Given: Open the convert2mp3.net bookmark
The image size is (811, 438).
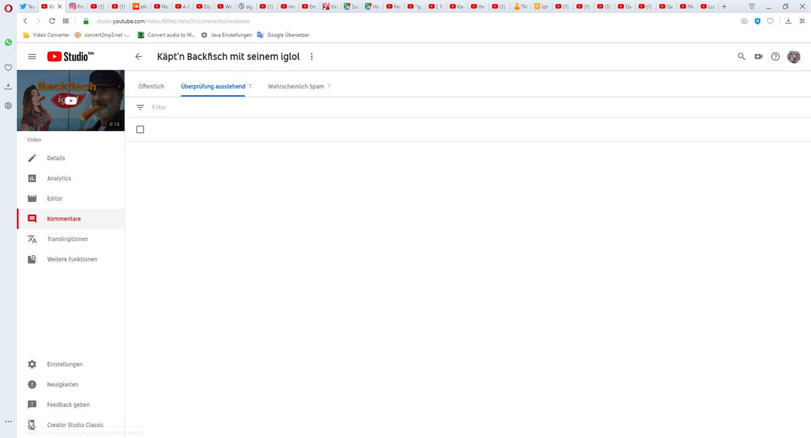Looking at the screenshot, I should (102, 34).
